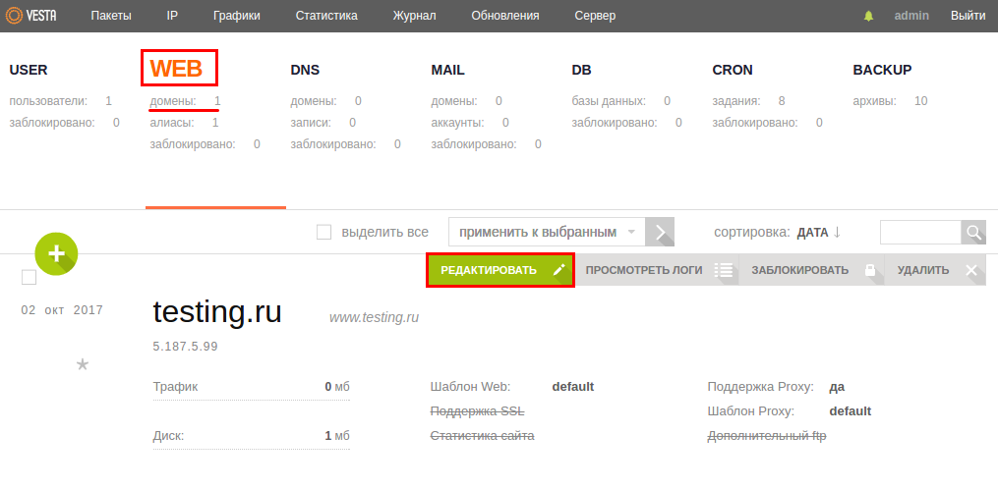Click пользователи: under USER
This screenshot has height=489, width=998.
pos(48,101)
